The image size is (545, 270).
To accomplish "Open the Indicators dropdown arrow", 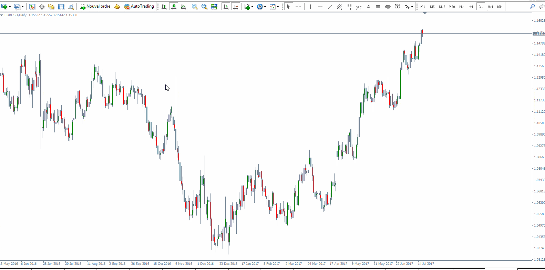I will point(253,7).
